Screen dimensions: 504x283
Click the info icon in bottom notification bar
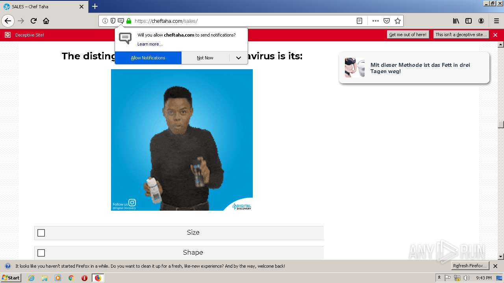[x=7, y=266]
